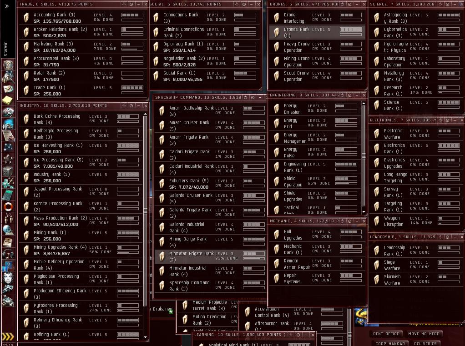Select the Weapon Disruption skill
465x346 pixels.
point(416,221)
